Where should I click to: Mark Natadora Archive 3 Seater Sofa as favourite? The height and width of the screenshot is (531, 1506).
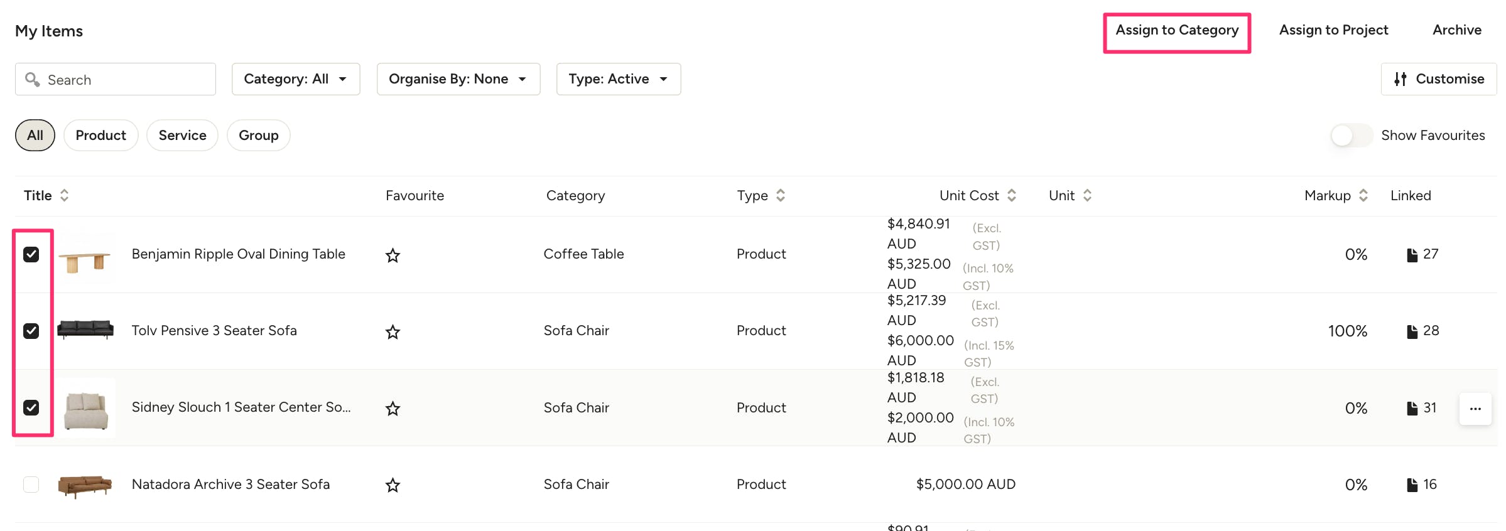tap(393, 485)
